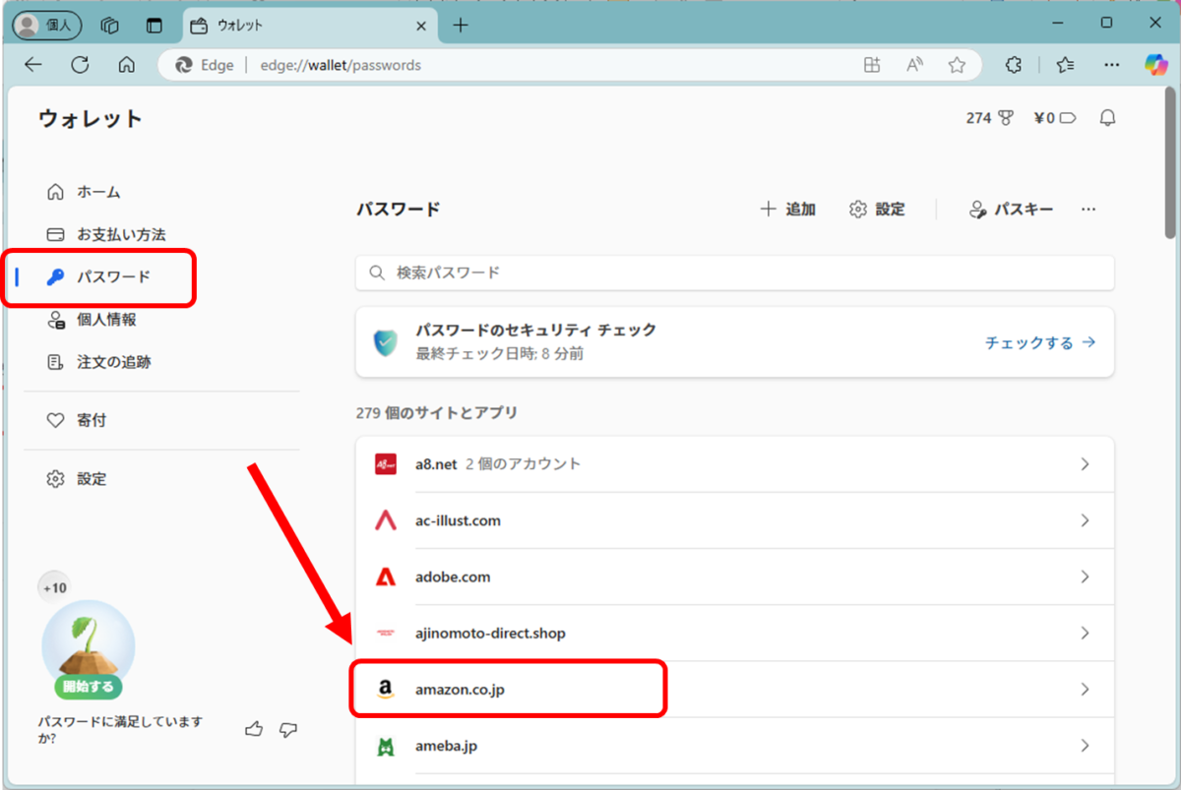This screenshot has height=790, width=1181.
Task: Expand ameba.jp row chevron
Action: click(x=1085, y=746)
